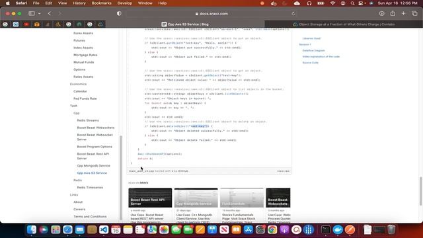Click the docs.sravz.com address field

pyautogui.click(x=211, y=13)
